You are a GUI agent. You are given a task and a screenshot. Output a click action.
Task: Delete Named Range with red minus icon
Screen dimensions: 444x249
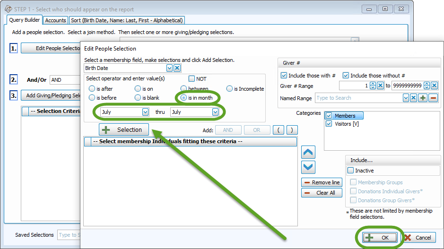click(433, 98)
